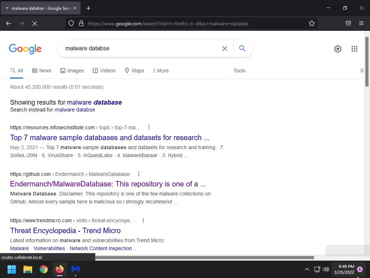Image resolution: width=370 pixels, height=278 pixels.
Task: Open Google apps grid
Action: [354, 49]
